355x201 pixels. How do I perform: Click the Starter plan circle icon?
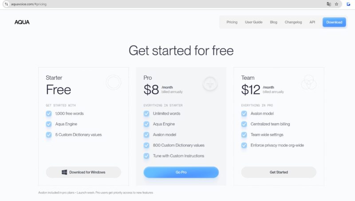114,83
